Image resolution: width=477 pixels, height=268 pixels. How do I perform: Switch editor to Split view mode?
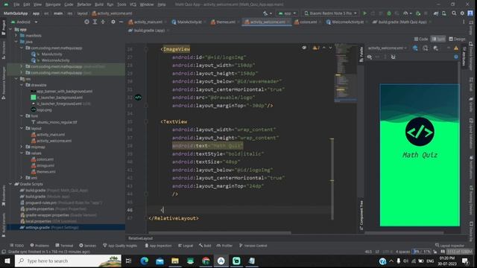click(438, 39)
